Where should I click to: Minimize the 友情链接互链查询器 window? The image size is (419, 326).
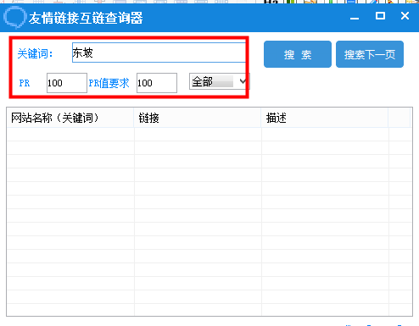[x=355, y=18]
